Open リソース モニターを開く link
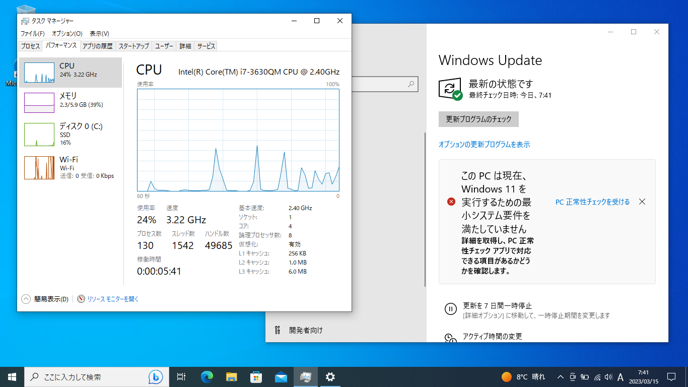 113,299
